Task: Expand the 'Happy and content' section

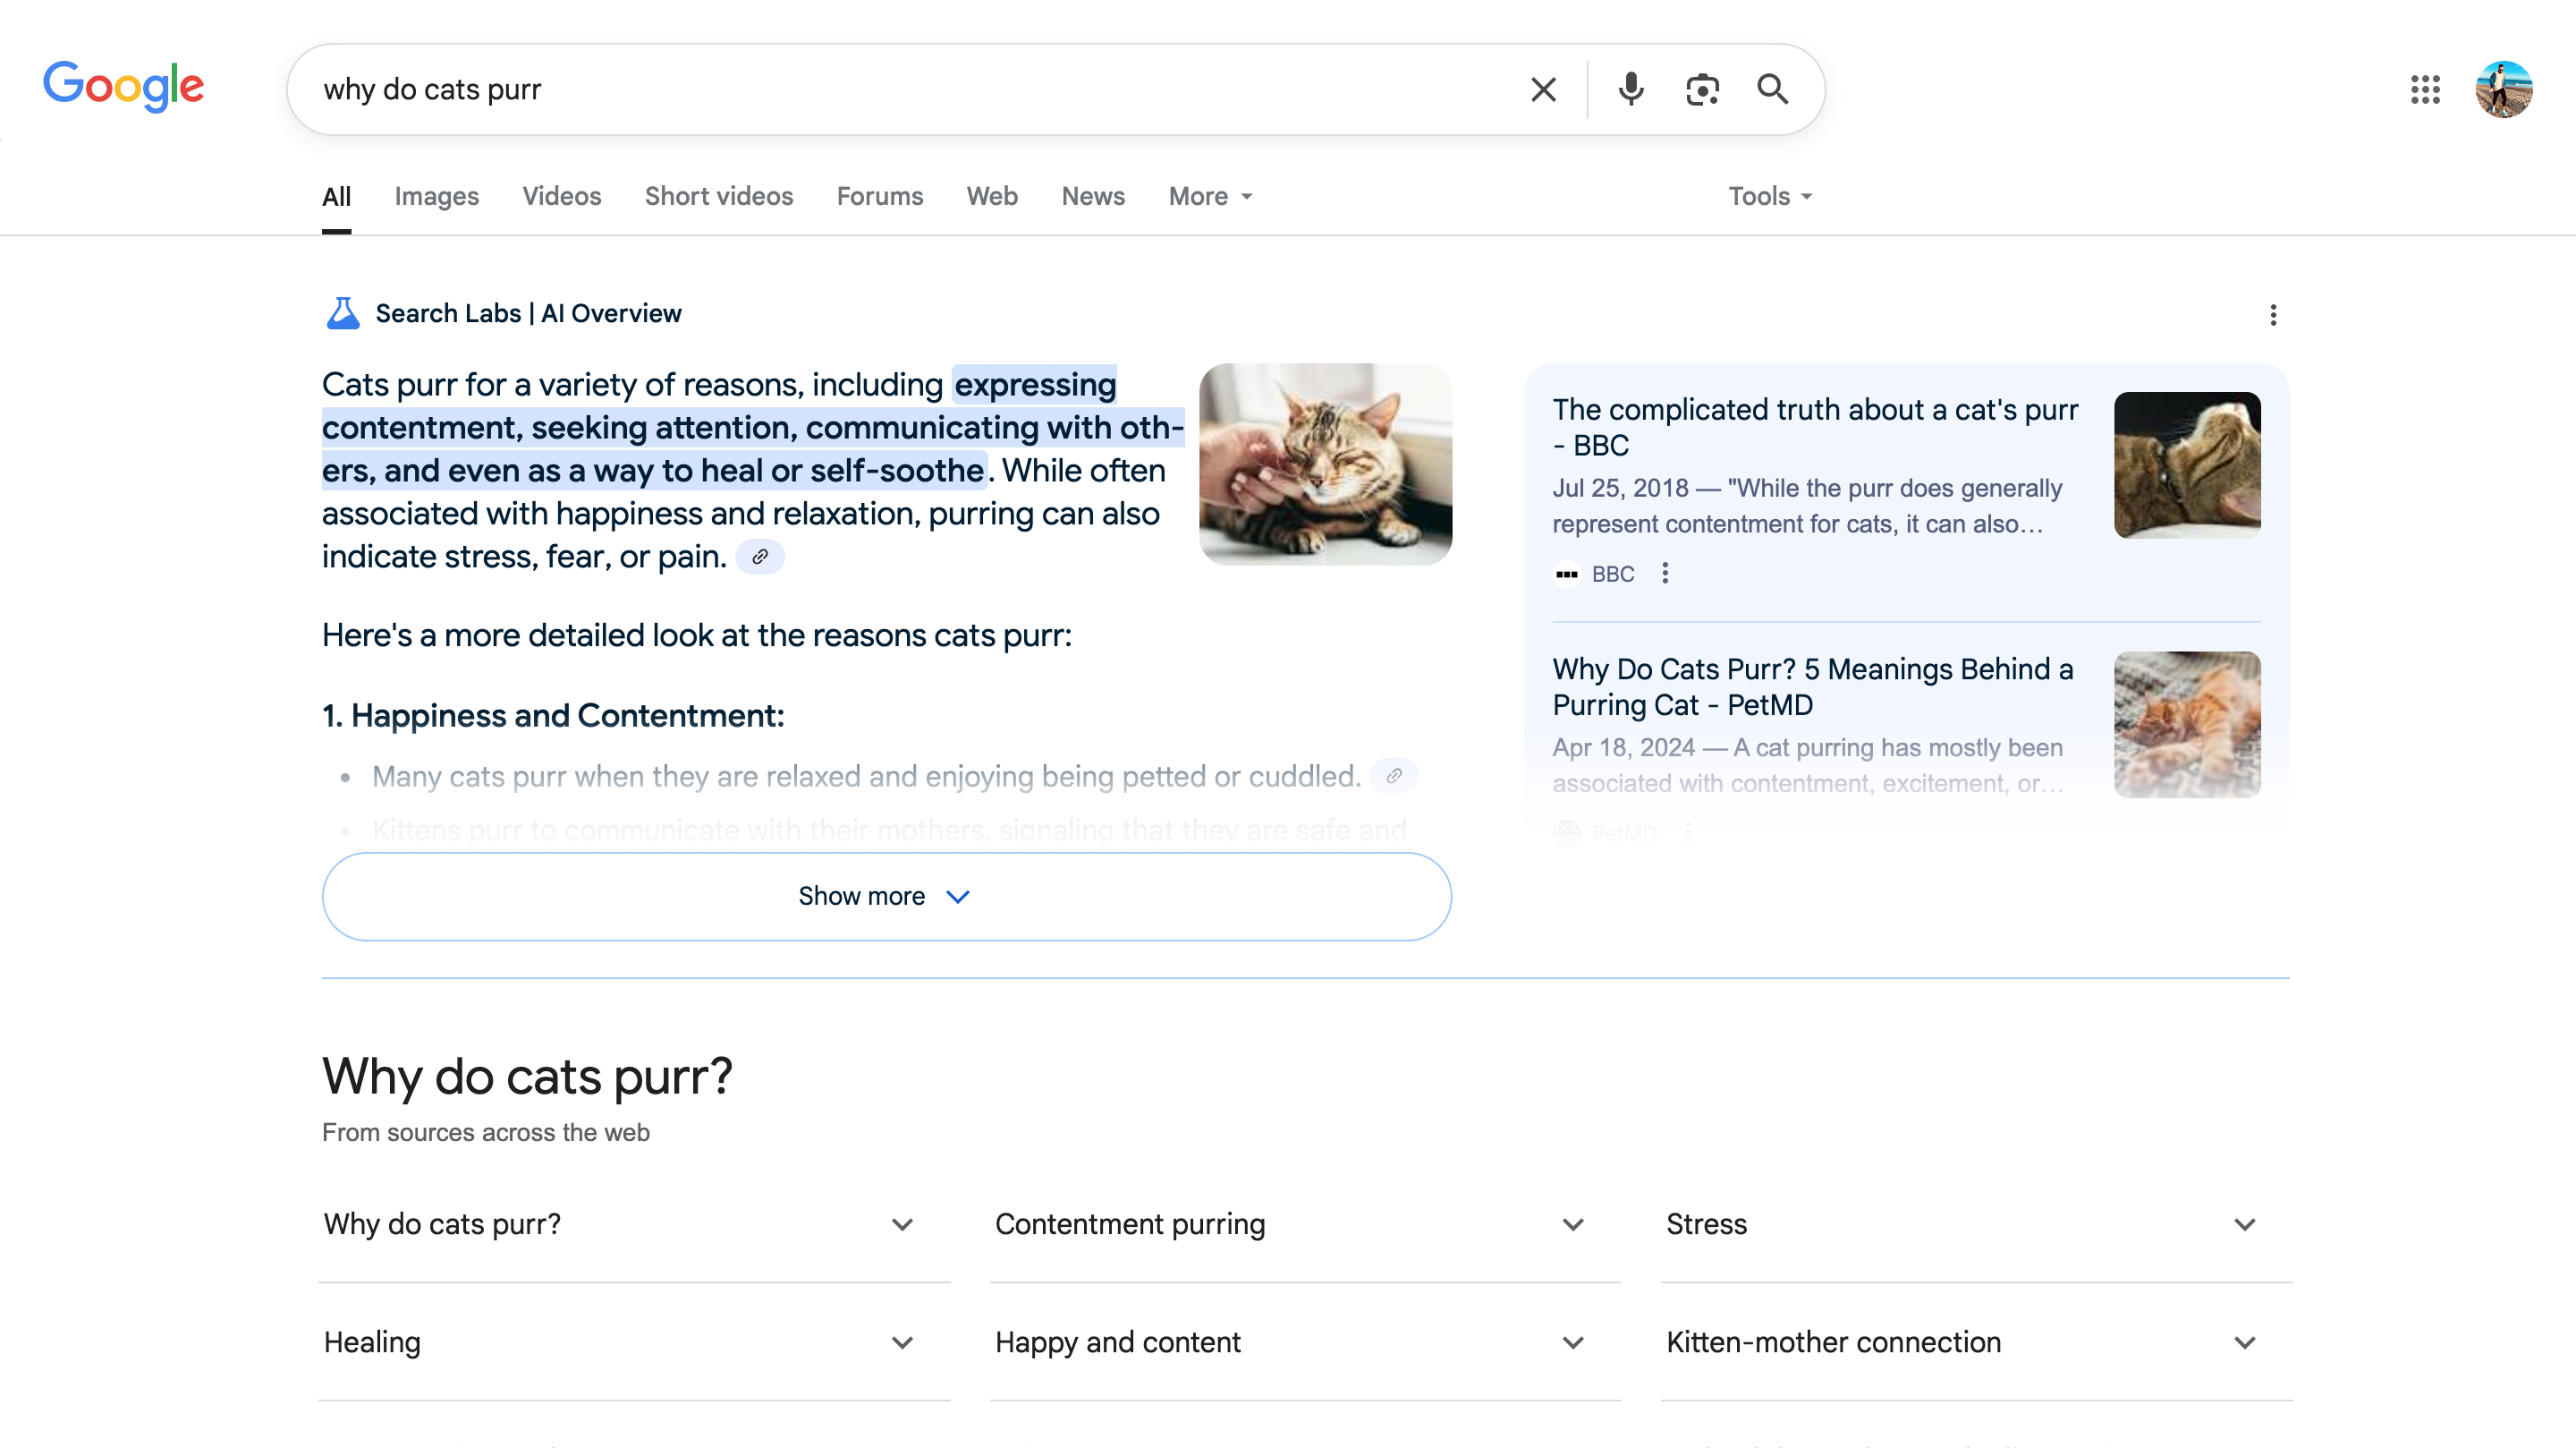Action: point(1305,1343)
